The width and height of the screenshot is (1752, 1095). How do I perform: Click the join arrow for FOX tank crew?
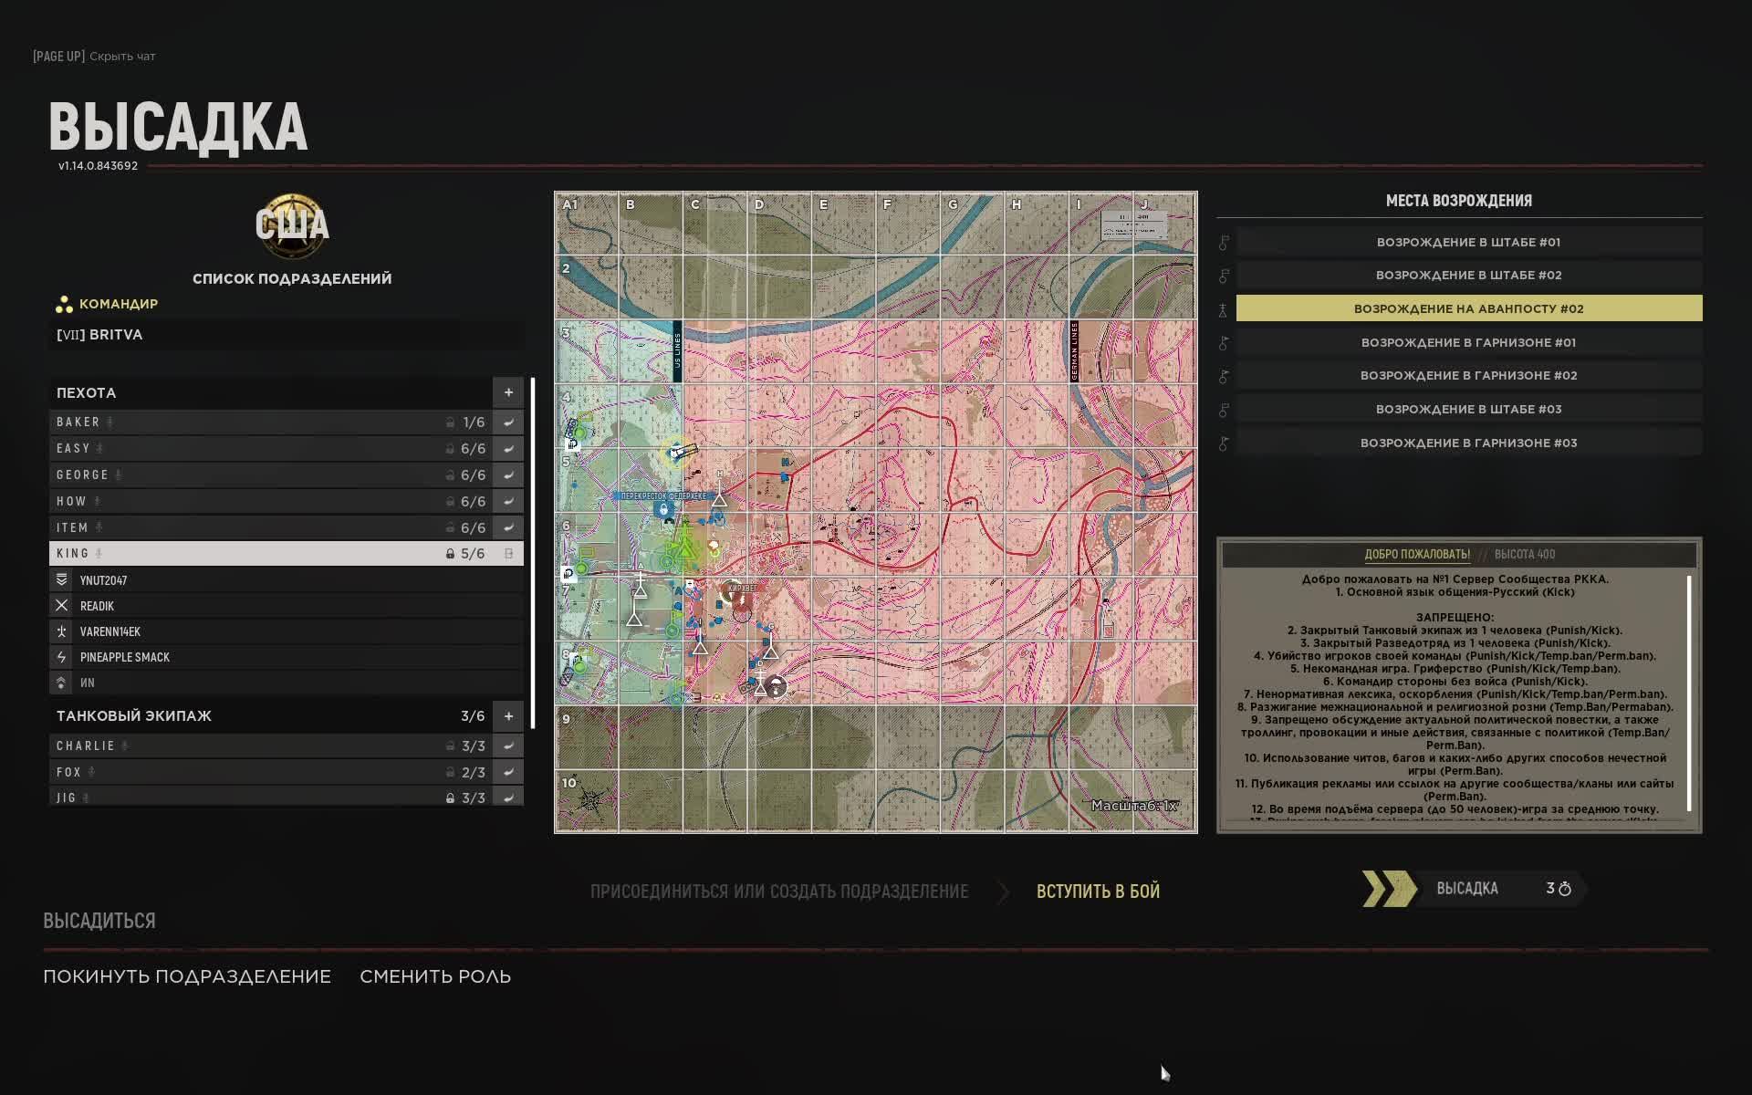[x=508, y=772]
